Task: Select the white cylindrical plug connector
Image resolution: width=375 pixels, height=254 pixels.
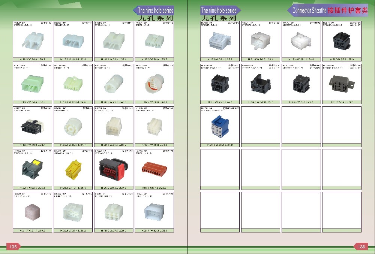Action: click(x=114, y=84)
